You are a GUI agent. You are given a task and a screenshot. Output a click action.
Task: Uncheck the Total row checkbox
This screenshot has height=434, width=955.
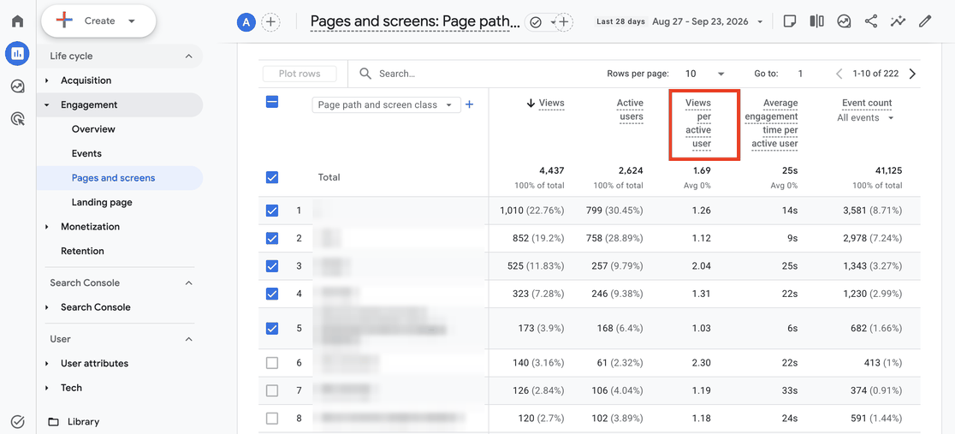click(272, 177)
